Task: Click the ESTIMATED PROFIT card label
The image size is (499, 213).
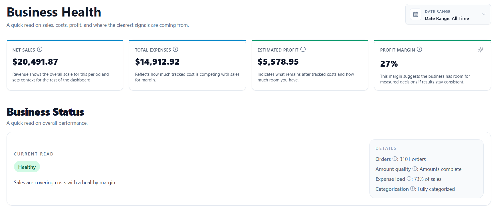Action: click(278, 50)
